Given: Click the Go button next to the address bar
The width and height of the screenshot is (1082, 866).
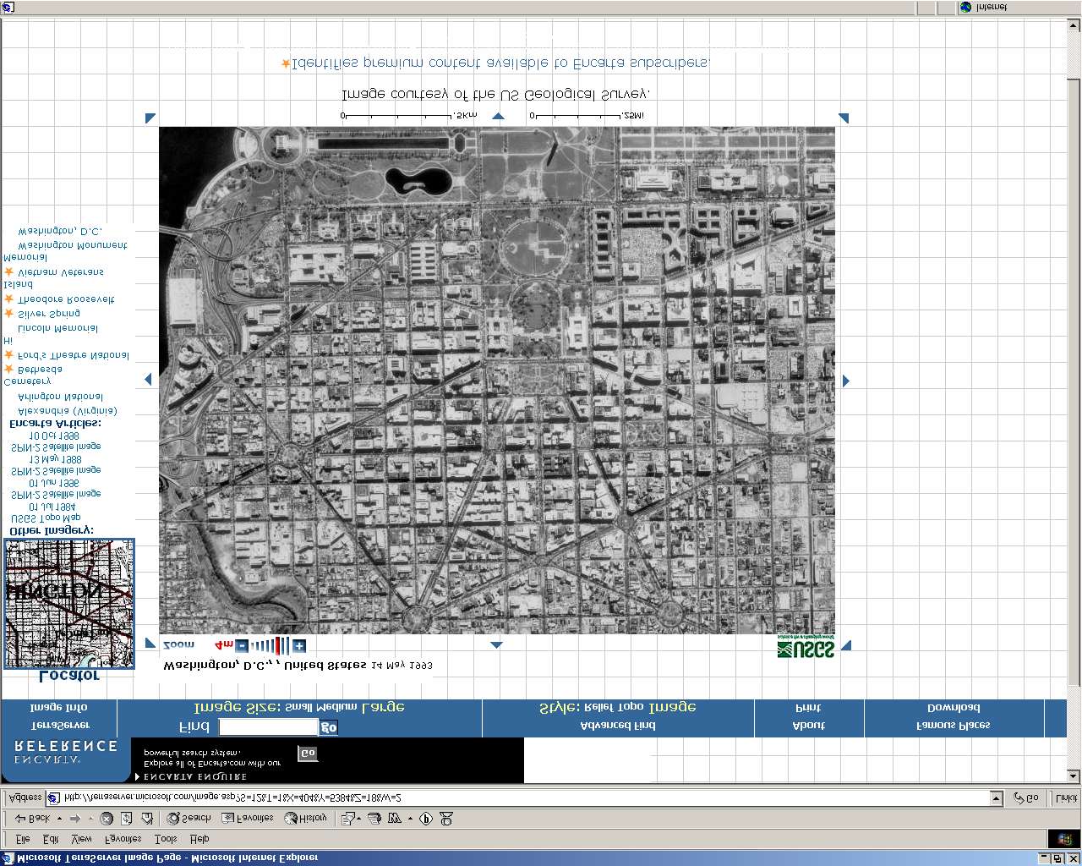Looking at the screenshot, I should pyautogui.click(x=1026, y=797).
